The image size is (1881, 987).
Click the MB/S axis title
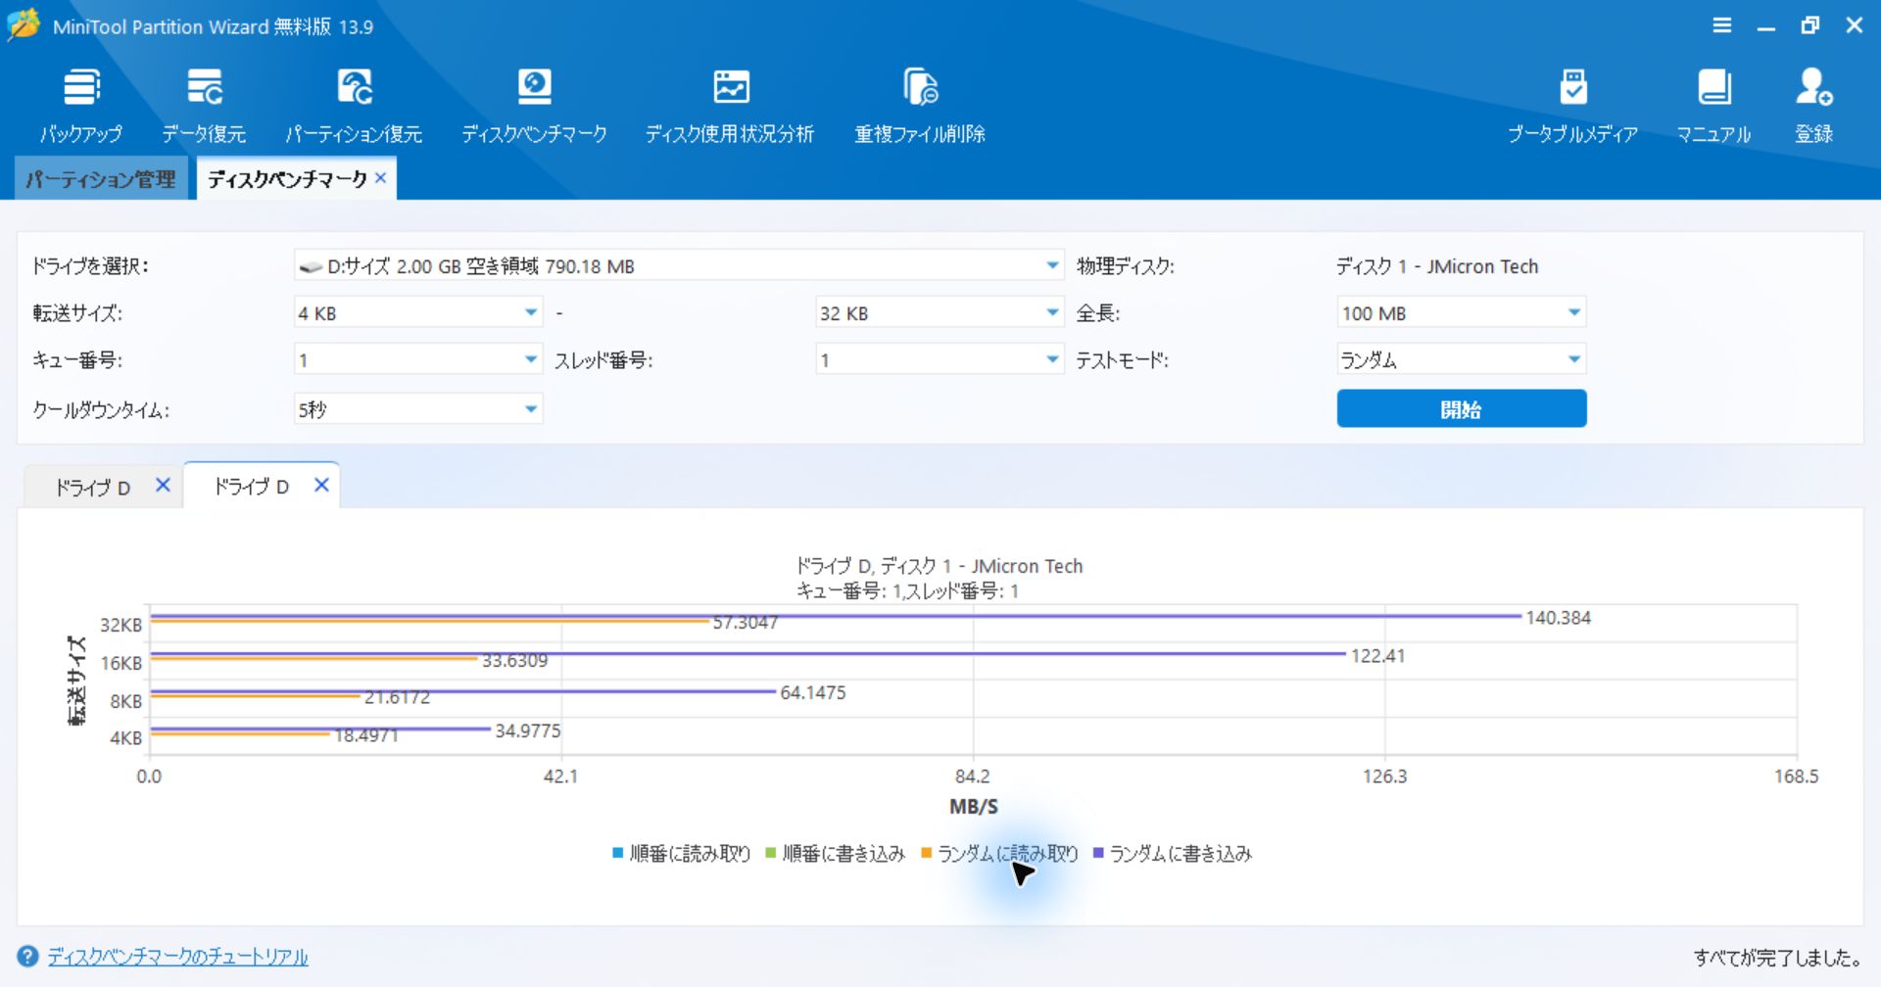(973, 807)
